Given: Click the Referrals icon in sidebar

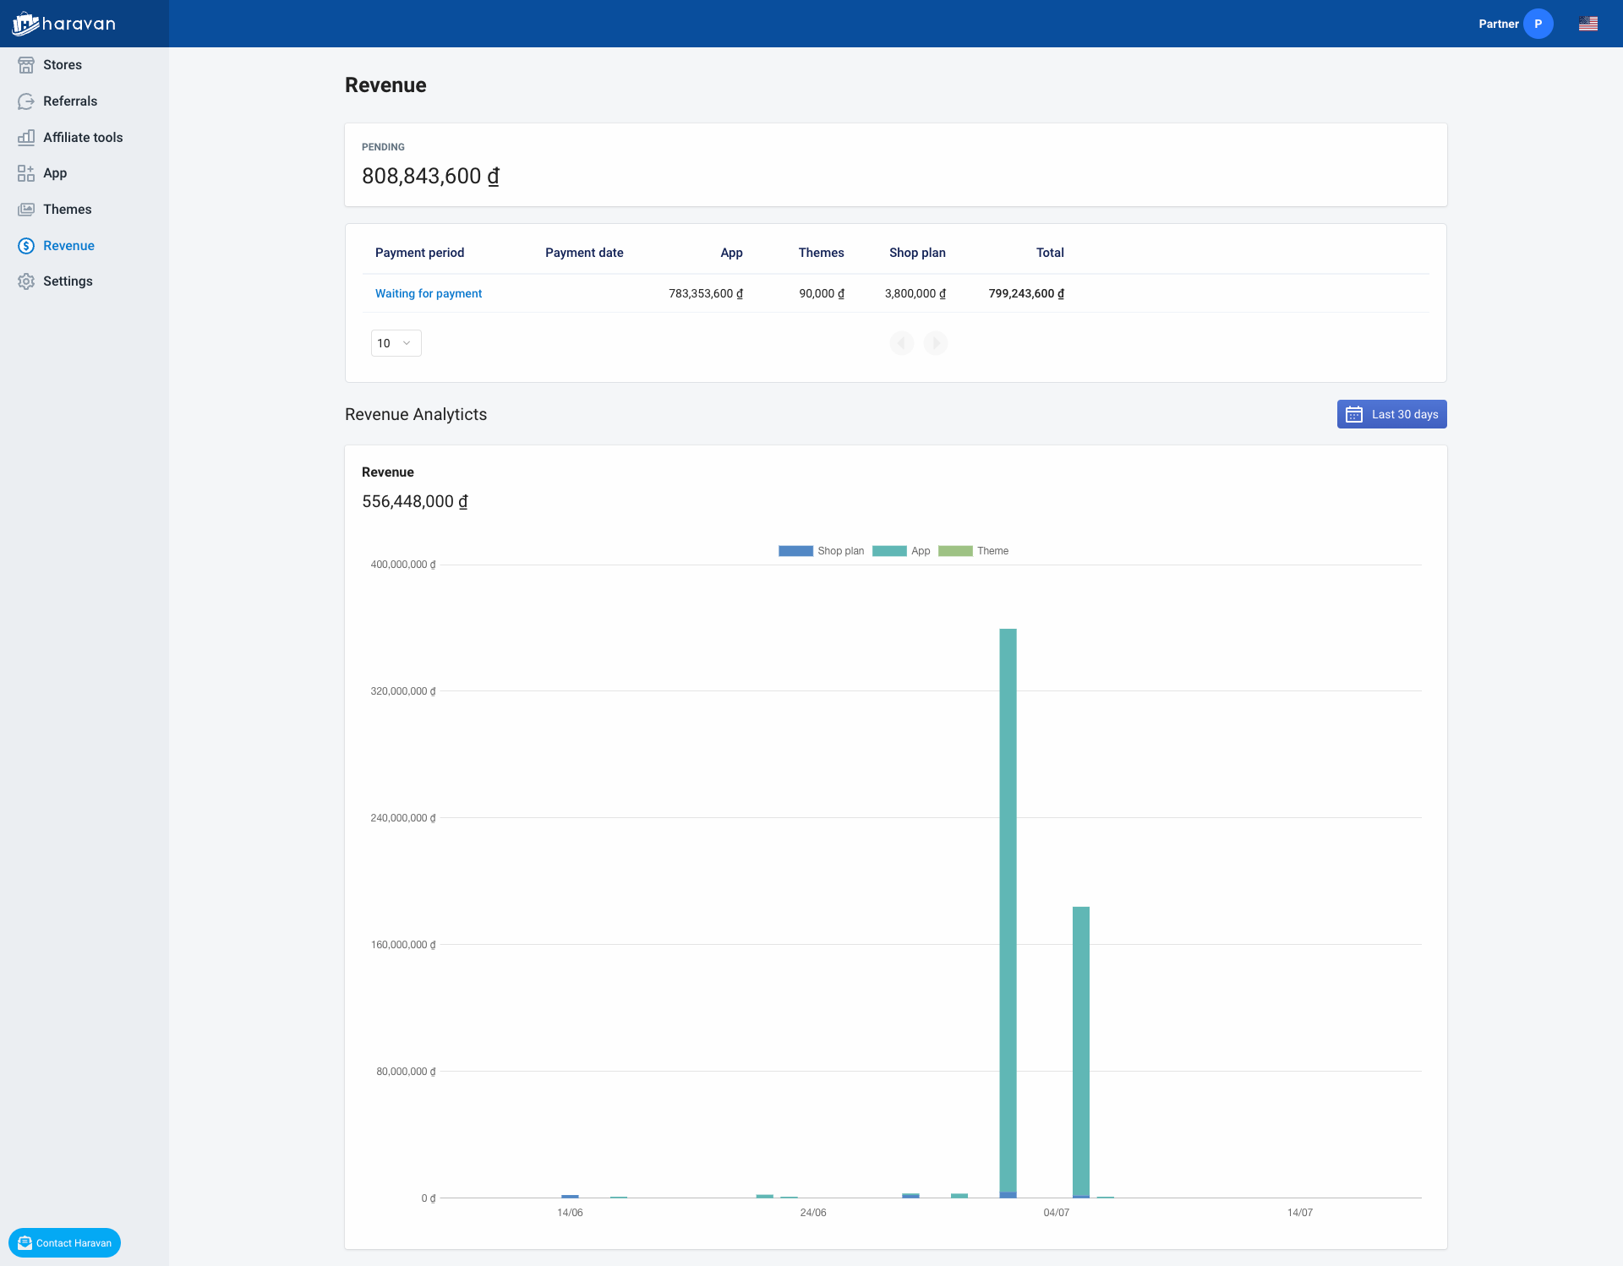Looking at the screenshot, I should pyautogui.click(x=26, y=101).
